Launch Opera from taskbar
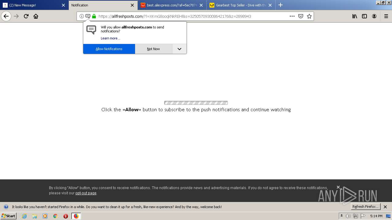This screenshot has height=220, width=392. 66,216
